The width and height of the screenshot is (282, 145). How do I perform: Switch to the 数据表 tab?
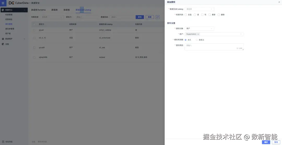pos(55,10)
